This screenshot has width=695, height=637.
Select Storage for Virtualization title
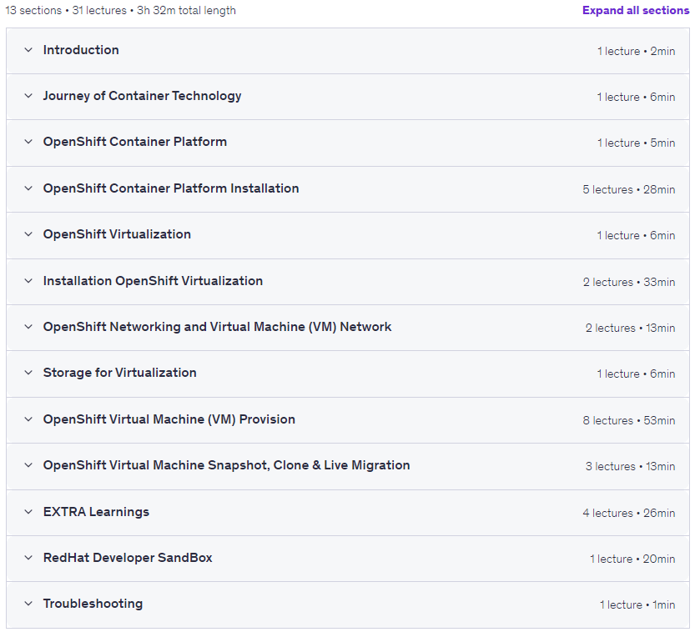[x=119, y=373]
